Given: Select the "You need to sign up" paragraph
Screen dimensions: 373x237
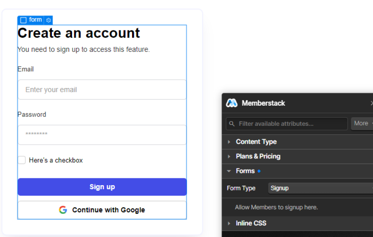Looking at the screenshot, I should coord(84,49).
